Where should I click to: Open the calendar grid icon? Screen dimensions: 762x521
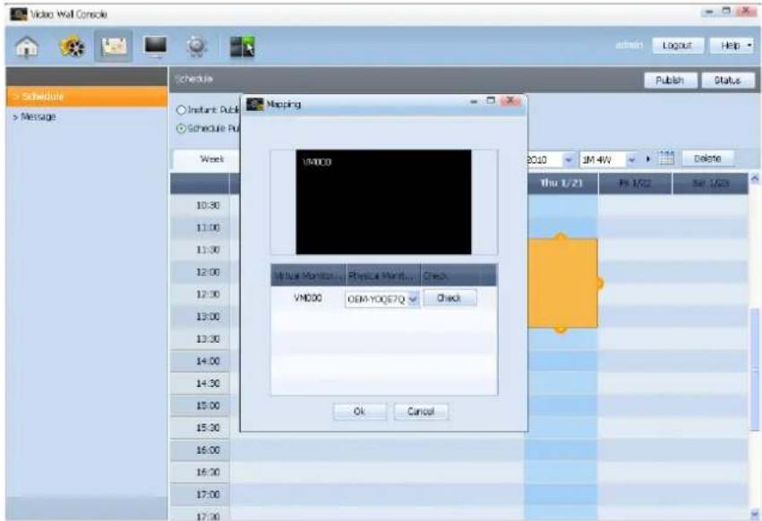(666, 158)
